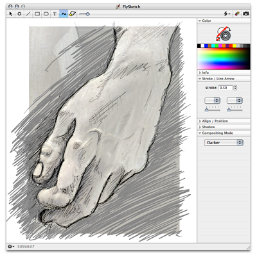Select the oval shape tool
The image size is (257, 257).
coord(19,14)
